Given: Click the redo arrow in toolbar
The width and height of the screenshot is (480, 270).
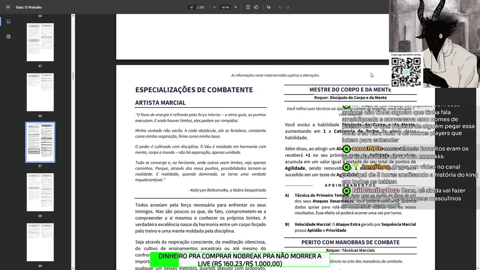Looking at the screenshot, I should point(288,7).
